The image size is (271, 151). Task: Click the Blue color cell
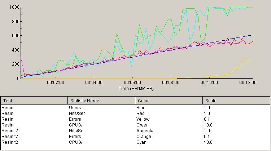141,107
